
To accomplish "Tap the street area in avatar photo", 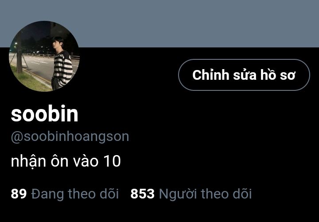I will (39, 66).
